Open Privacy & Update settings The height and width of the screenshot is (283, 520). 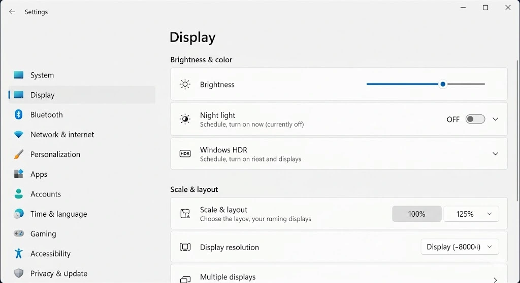[82, 273]
